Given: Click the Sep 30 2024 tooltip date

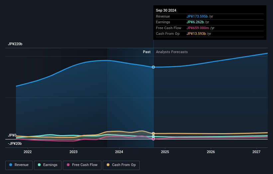Looking at the screenshot, I should point(166,10).
